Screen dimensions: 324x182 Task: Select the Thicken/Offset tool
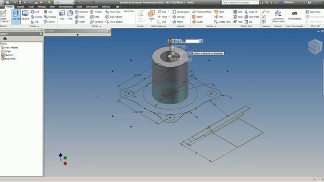tap(201, 12)
